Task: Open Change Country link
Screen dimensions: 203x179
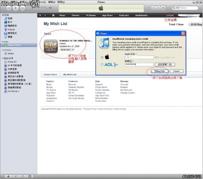Action: [x=128, y=93]
